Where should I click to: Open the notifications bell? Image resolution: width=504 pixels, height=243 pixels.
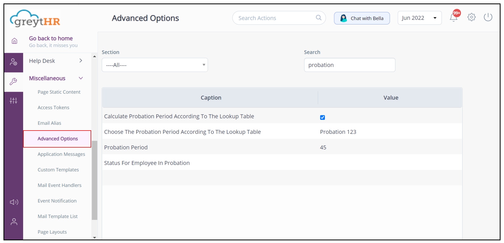[453, 18]
